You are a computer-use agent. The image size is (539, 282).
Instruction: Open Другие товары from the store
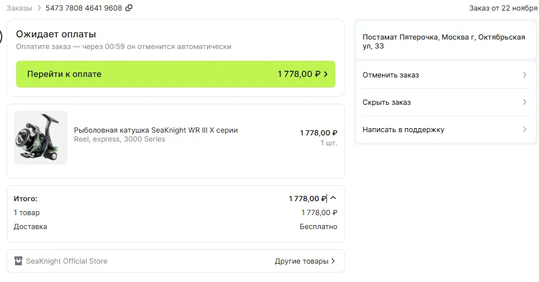[301, 261]
